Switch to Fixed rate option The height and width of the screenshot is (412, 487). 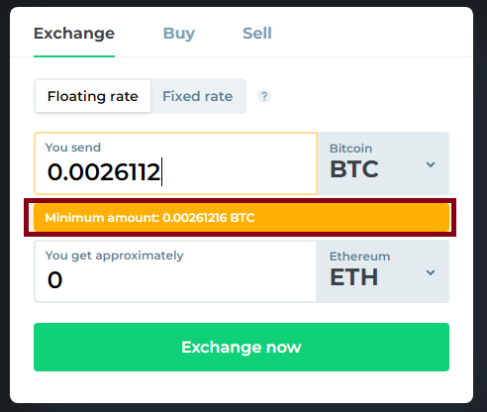click(198, 96)
